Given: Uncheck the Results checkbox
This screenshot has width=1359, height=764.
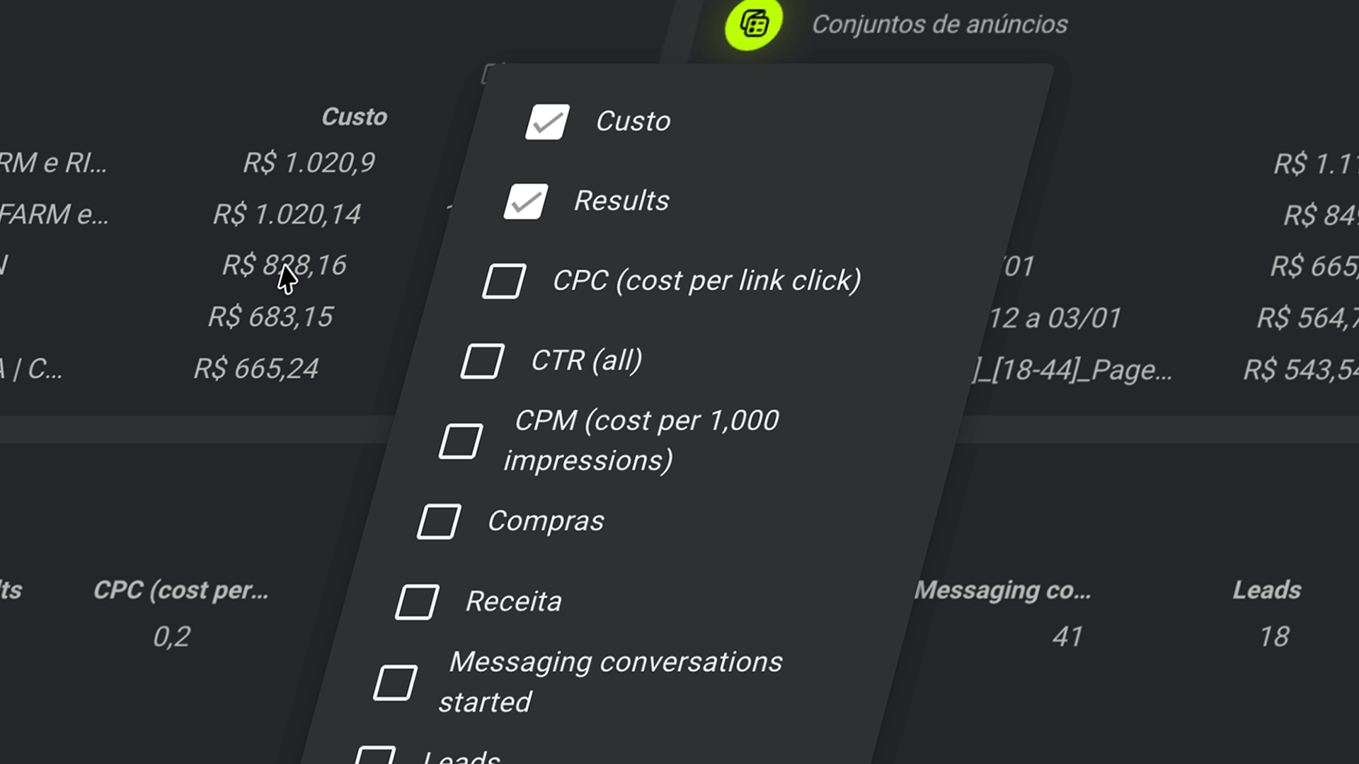Looking at the screenshot, I should click(x=526, y=202).
